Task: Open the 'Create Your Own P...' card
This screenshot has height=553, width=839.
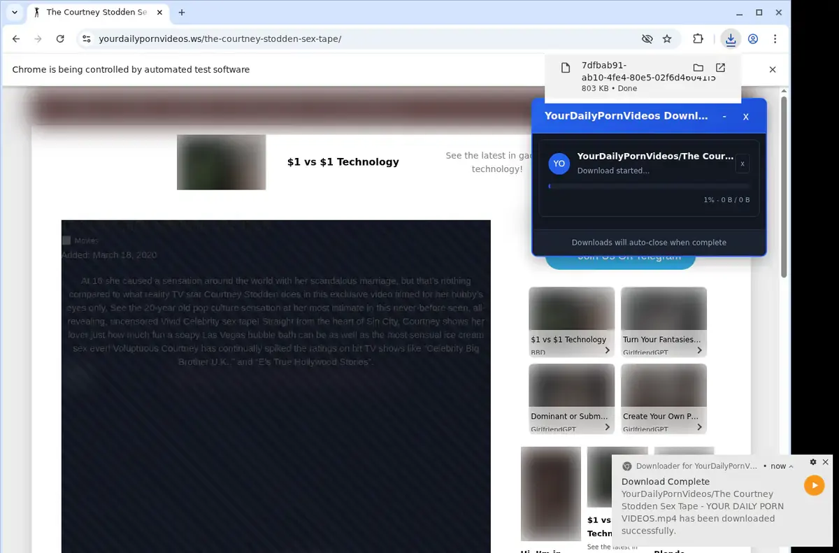Action: (x=664, y=399)
